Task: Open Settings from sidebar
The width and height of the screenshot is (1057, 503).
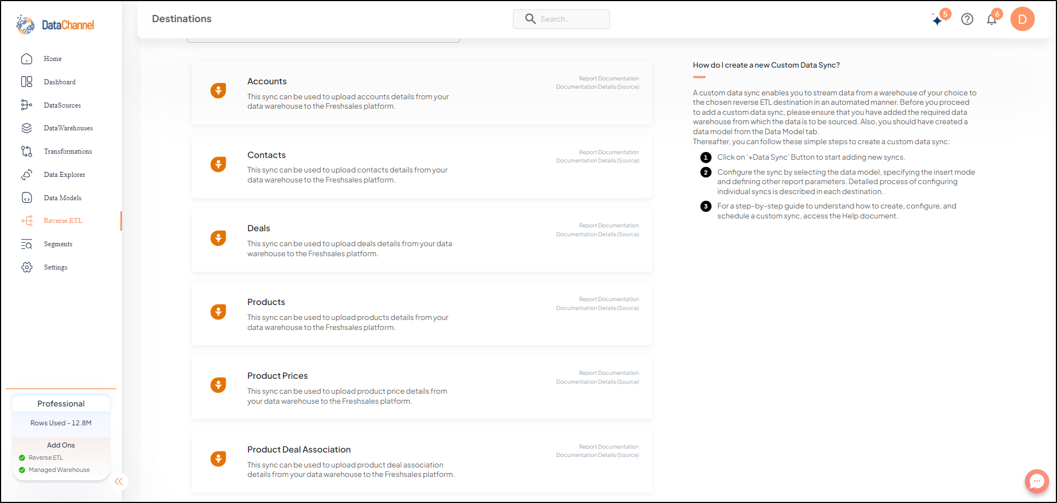Action: [55, 267]
